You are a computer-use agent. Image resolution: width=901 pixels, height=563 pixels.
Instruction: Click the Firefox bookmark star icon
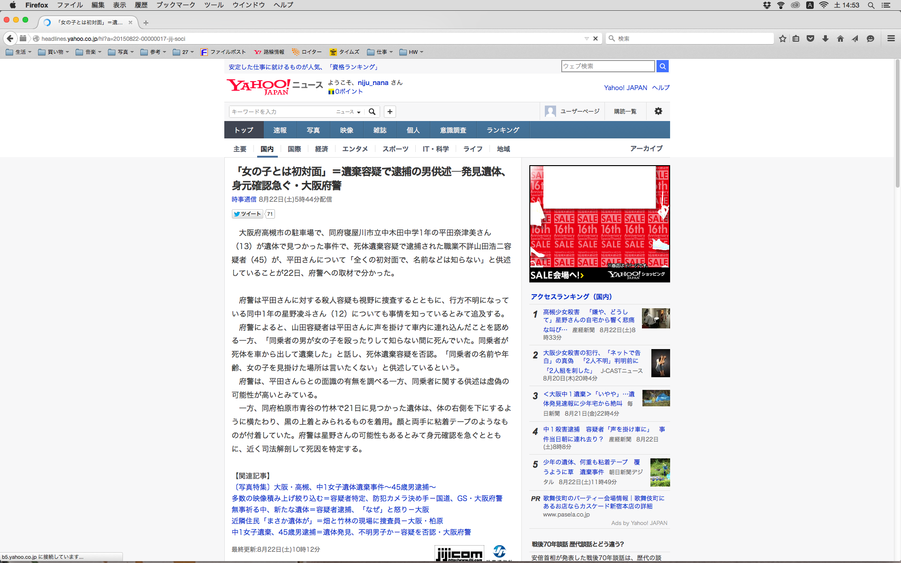[x=782, y=38]
